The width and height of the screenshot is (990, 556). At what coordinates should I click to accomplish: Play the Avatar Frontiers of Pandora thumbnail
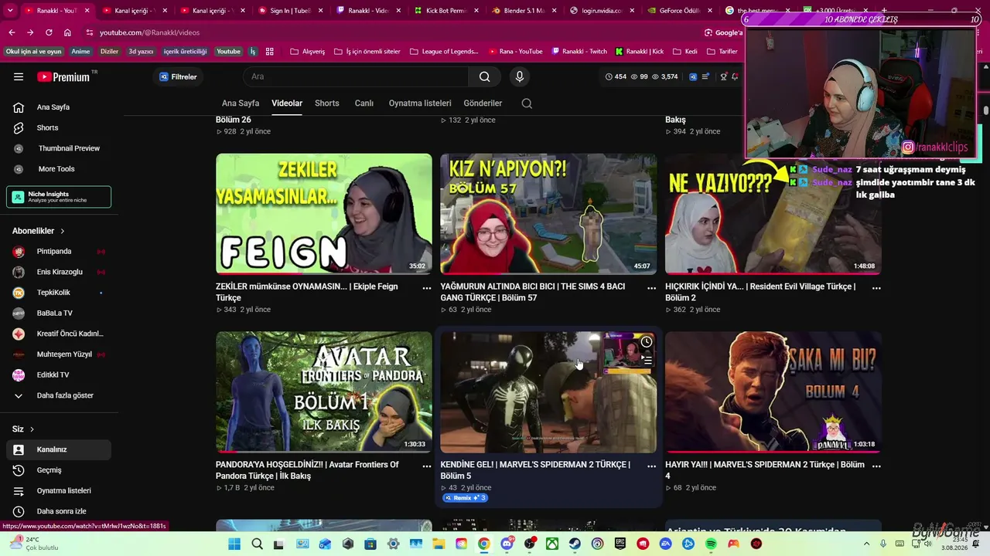(x=324, y=392)
